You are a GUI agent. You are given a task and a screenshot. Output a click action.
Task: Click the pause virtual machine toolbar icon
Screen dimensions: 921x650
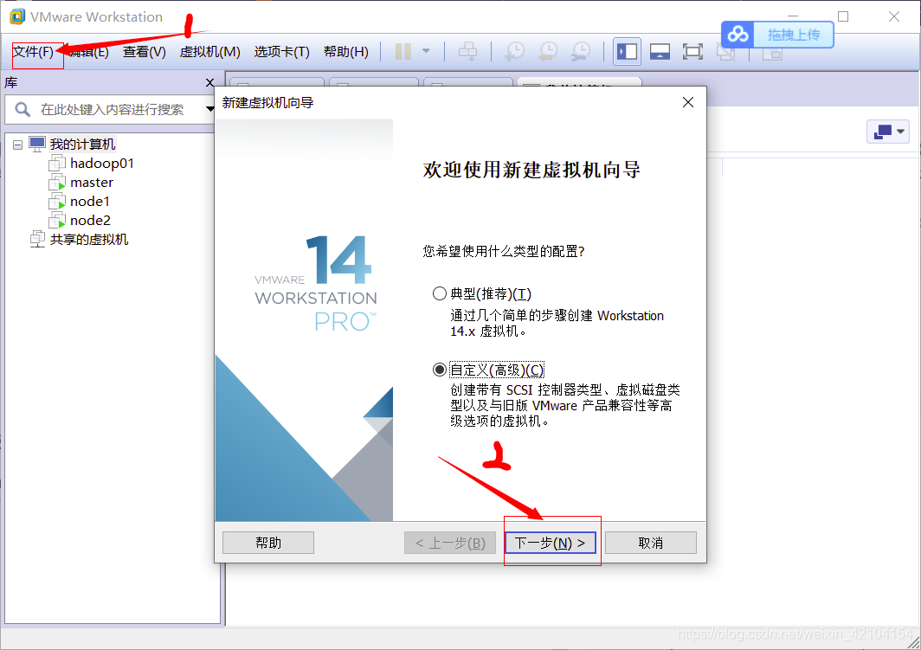click(403, 52)
